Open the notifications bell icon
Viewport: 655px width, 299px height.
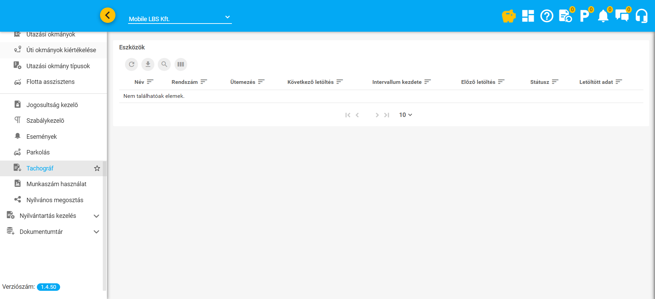[x=603, y=16]
